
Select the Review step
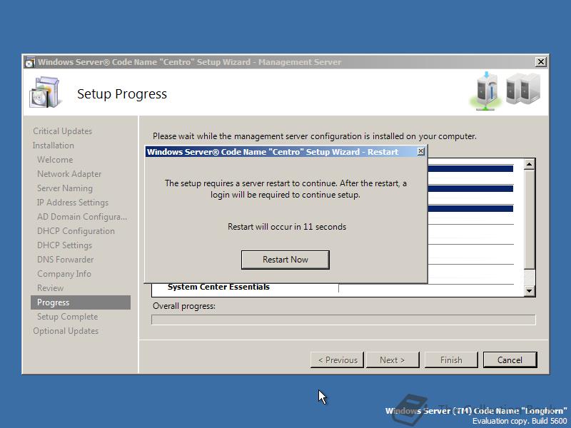coord(50,288)
